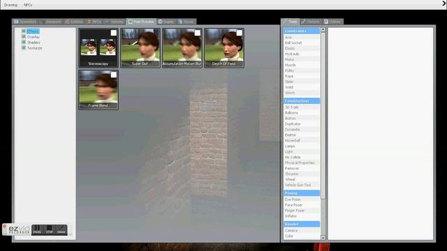Select the Camera tool under Render

coord(302,231)
